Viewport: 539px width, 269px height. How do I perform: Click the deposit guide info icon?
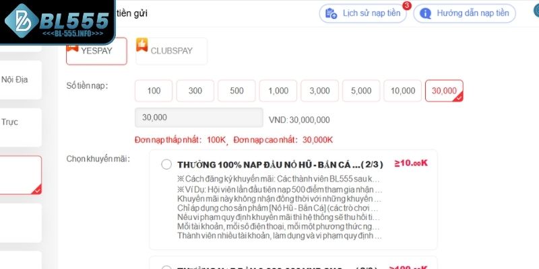click(426, 13)
